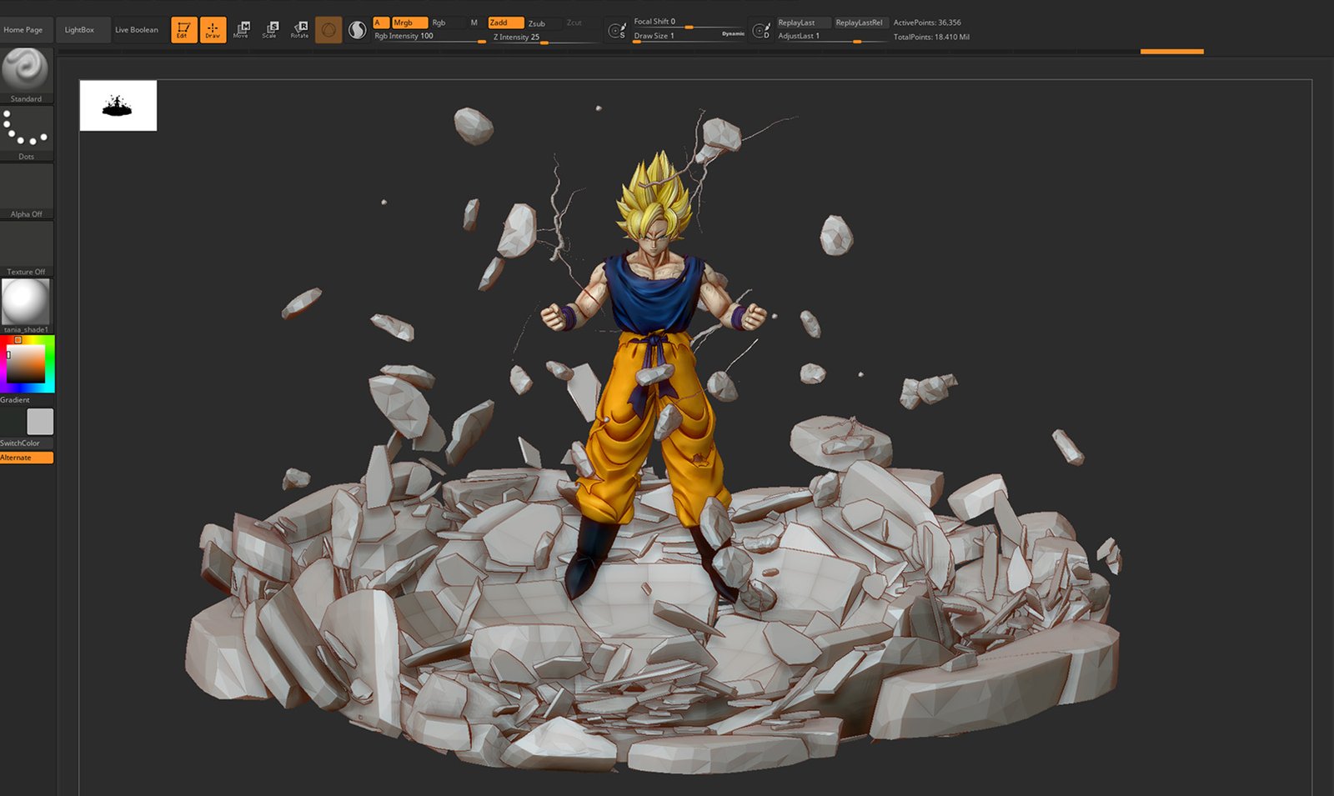The height and width of the screenshot is (796, 1334).
Task: Toggle Live Boolean mode
Action: tap(137, 30)
